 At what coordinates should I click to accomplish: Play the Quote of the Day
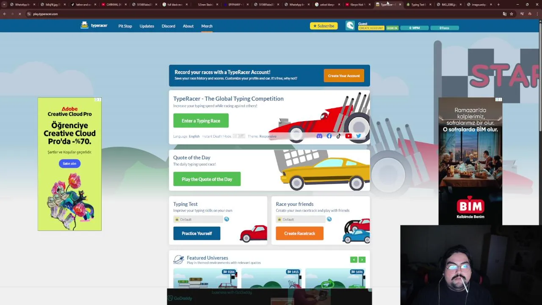pos(207,179)
